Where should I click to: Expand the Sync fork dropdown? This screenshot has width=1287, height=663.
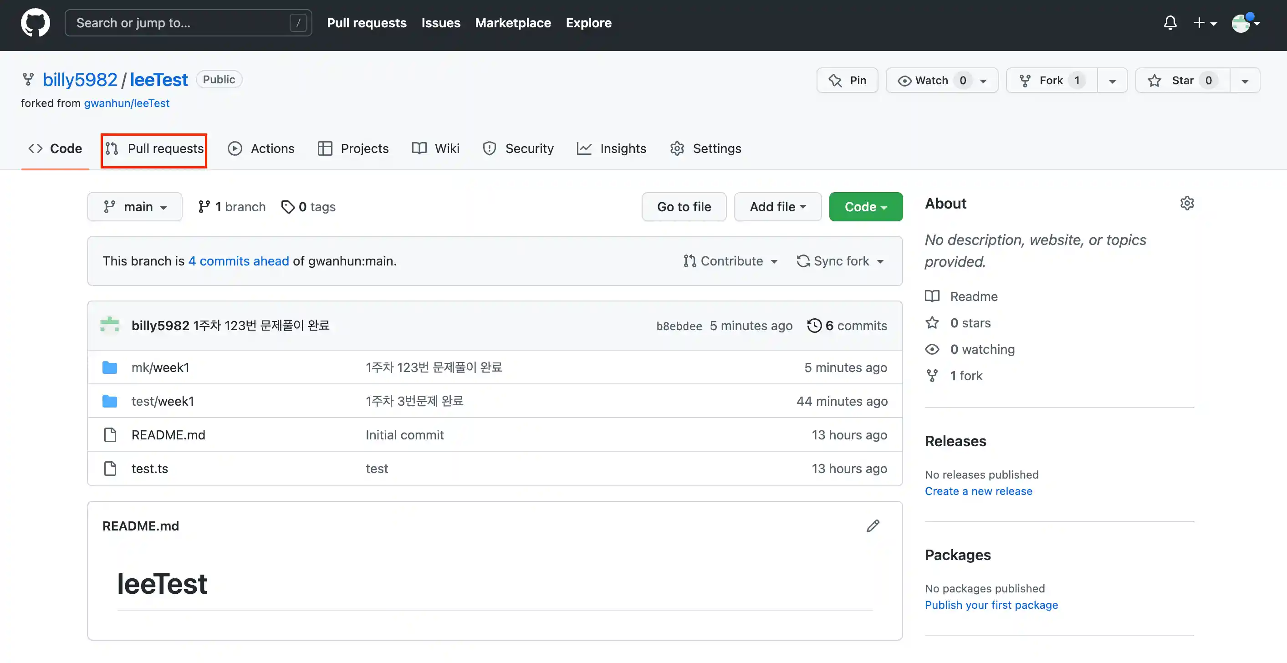(840, 261)
